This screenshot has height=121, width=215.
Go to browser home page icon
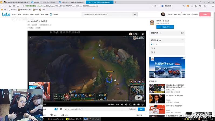[x=14, y=6]
